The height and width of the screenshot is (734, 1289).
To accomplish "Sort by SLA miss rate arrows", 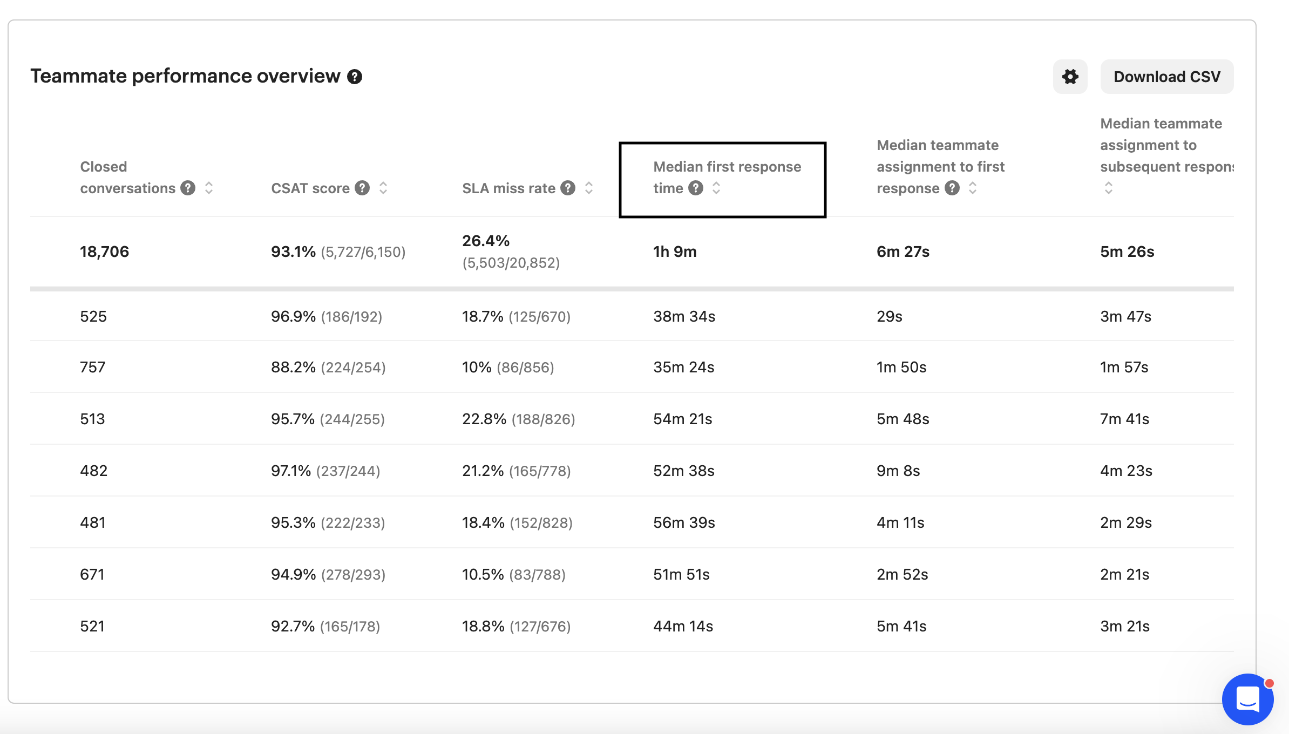I will (589, 188).
